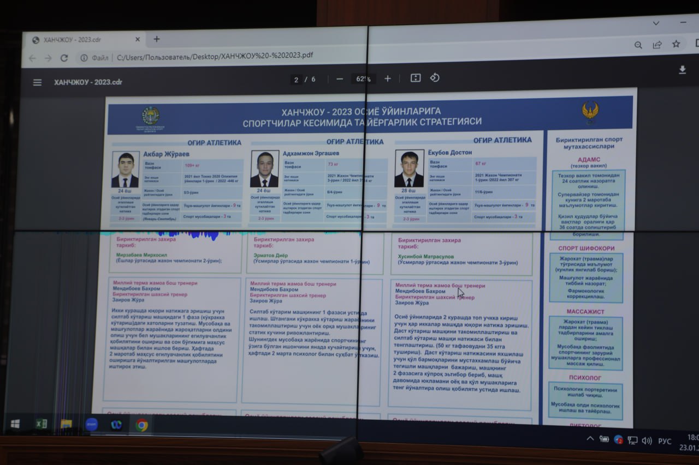This screenshot has height=465, width=699.
Task: Switch the РУС keyboard language indicator
Action: (x=664, y=441)
